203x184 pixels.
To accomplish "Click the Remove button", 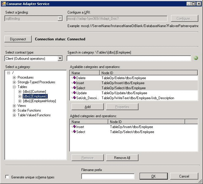I will coord(88,158).
